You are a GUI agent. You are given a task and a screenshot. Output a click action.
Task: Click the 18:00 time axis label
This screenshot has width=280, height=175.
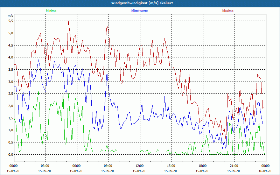pyautogui.click(x=203, y=166)
